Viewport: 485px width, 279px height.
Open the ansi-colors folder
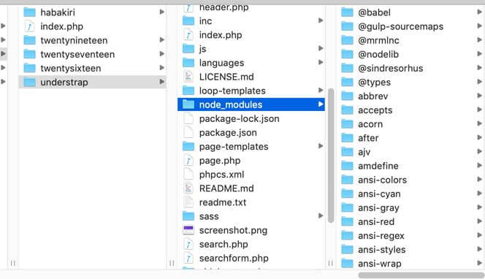click(411, 180)
